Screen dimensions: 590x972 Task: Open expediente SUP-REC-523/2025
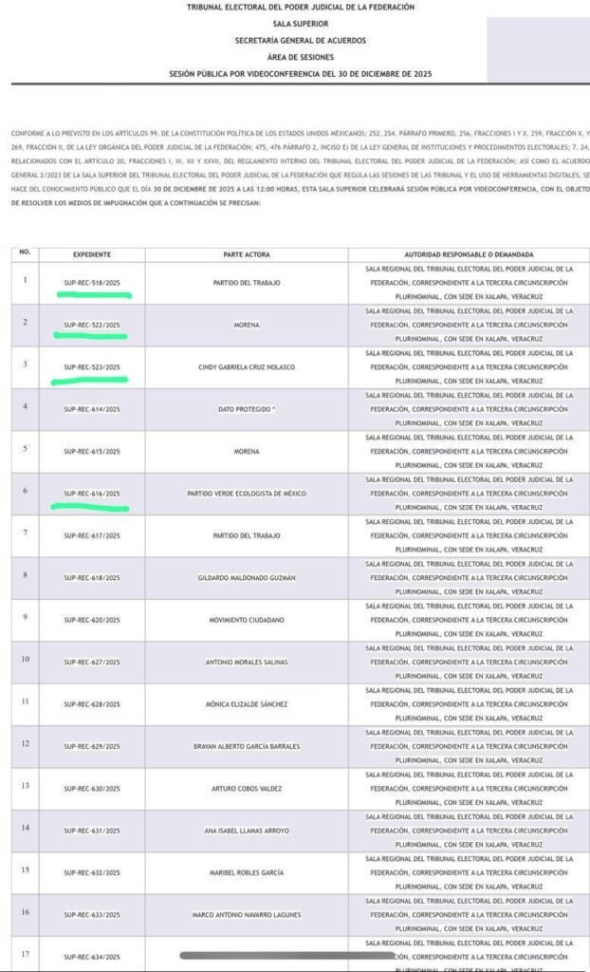point(92,367)
